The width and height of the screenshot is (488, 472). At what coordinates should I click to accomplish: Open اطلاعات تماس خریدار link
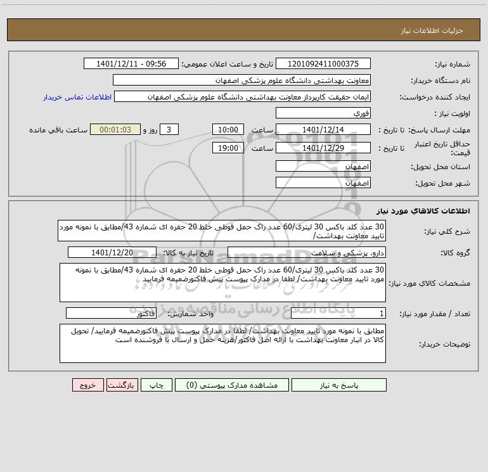pyautogui.click(x=77, y=97)
